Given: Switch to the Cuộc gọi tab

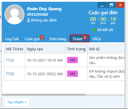Looking at the screenshot, I should (32, 39).
